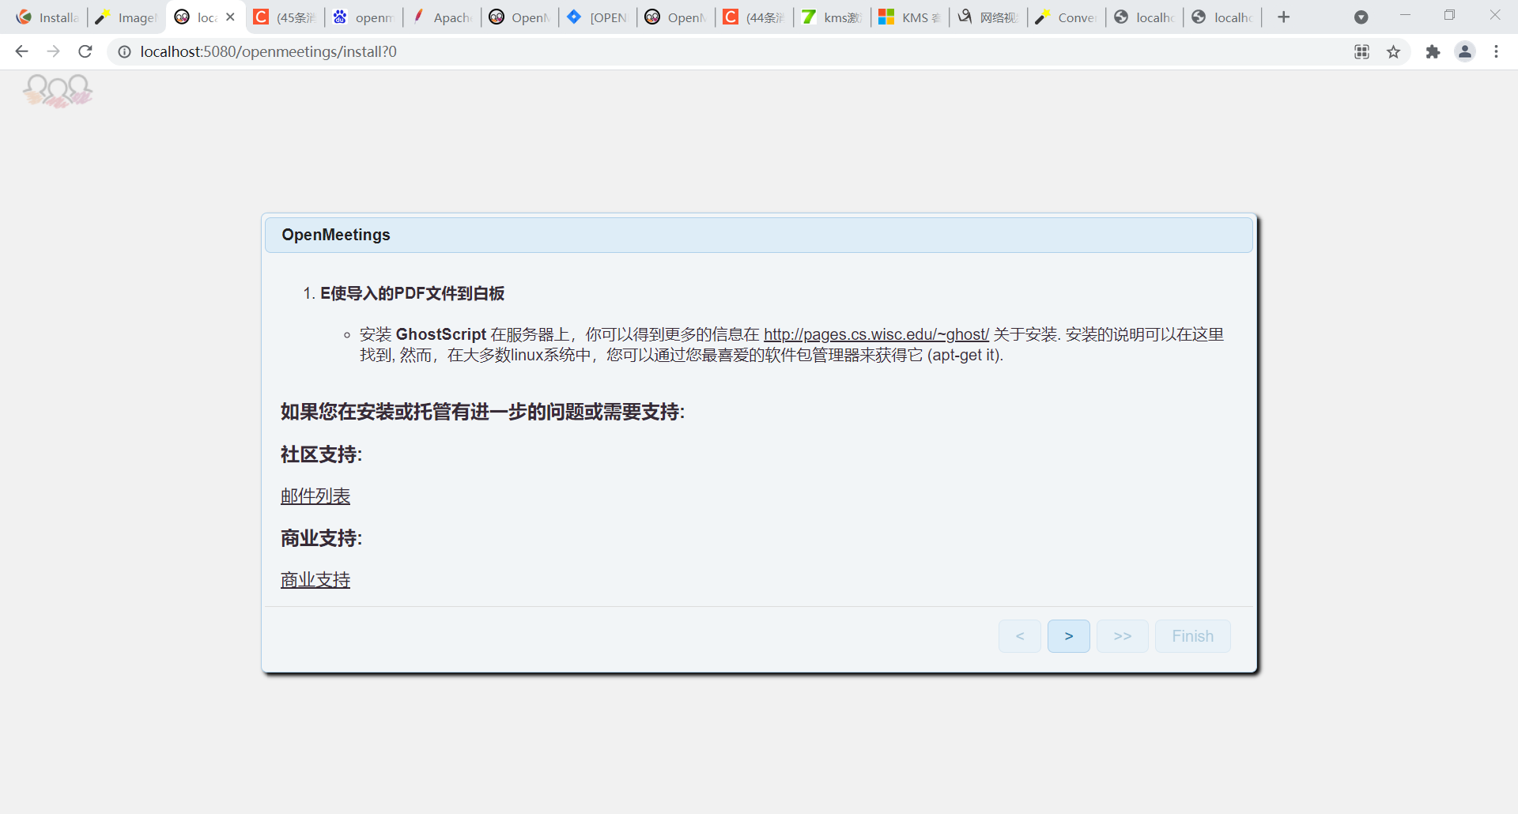Viewport: 1518px width, 814px height.
Task: Switch to the Installa tab
Action: pyautogui.click(x=47, y=17)
